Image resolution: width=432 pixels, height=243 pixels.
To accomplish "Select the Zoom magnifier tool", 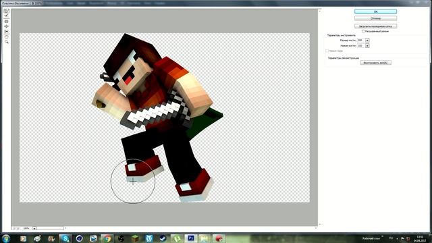I will coord(6,42).
